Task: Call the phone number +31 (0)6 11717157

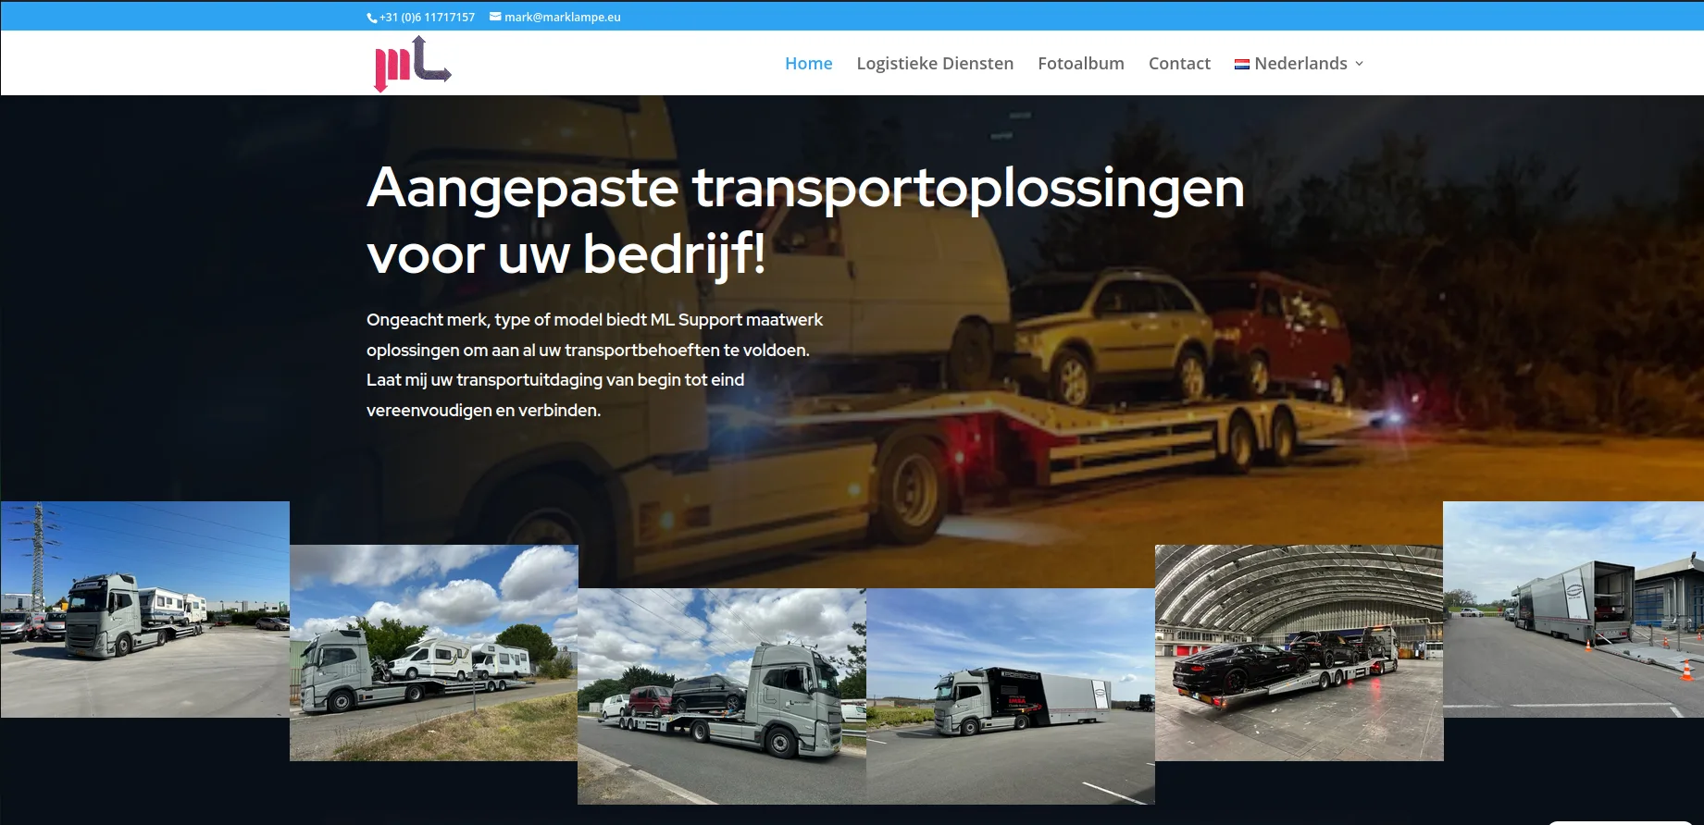Action: pyautogui.click(x=427, y=18)
